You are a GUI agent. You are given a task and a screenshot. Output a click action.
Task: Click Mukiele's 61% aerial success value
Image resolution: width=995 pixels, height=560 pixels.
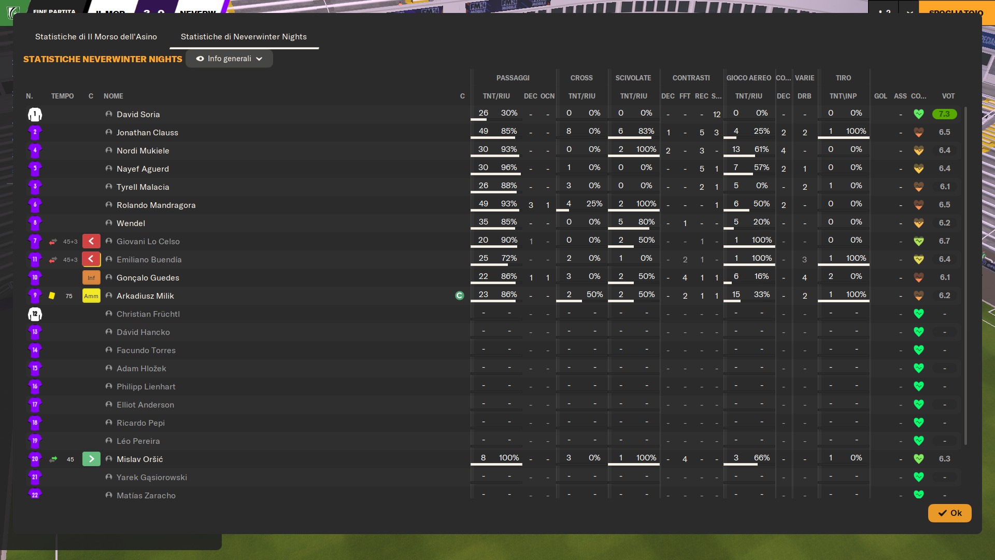(761, 149)
